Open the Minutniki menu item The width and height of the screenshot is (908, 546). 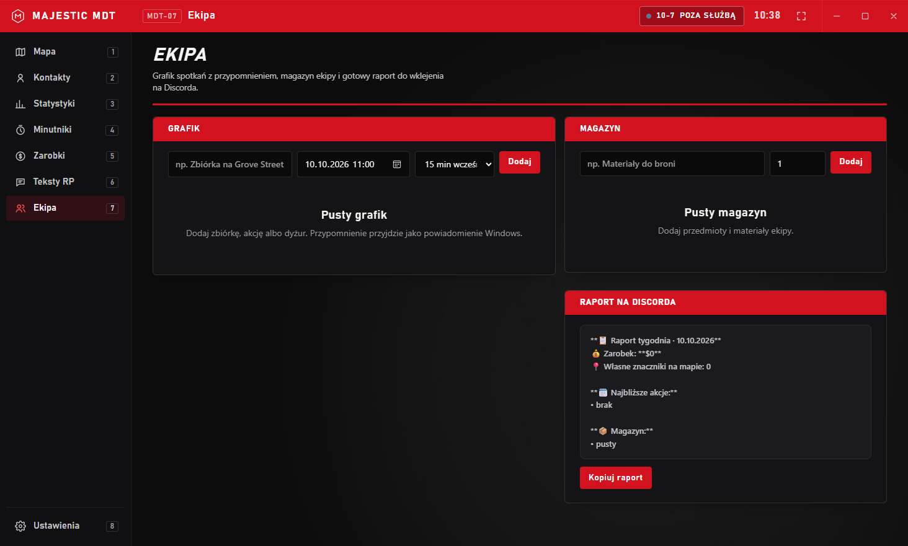65,130
